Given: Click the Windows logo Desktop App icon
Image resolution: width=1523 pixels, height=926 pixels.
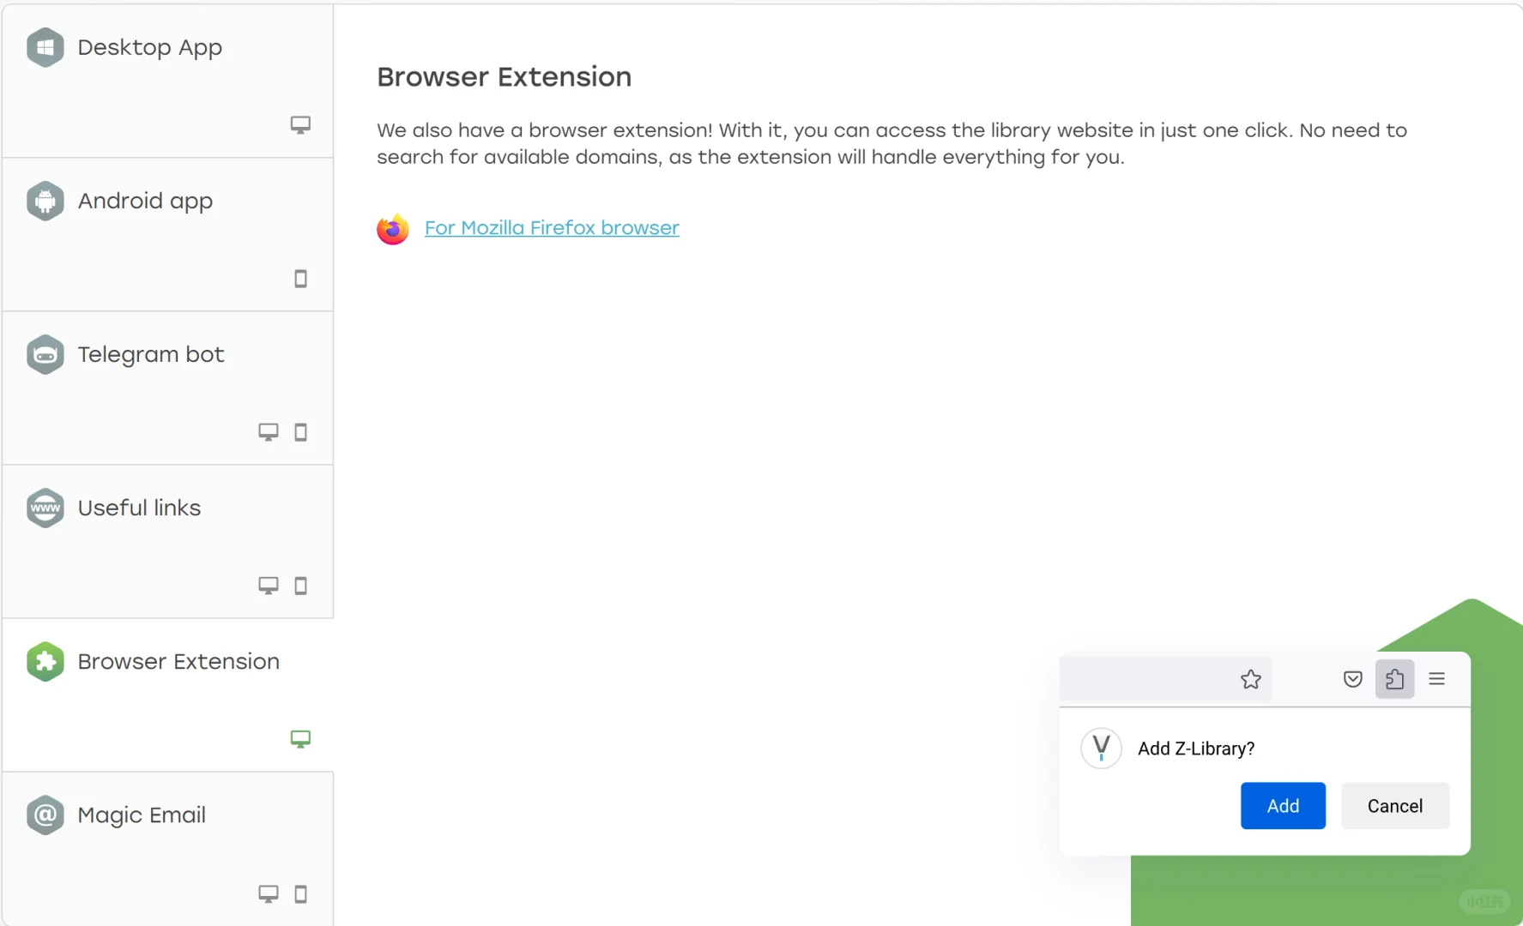Looking at the screenshot, I should point(45,48).
